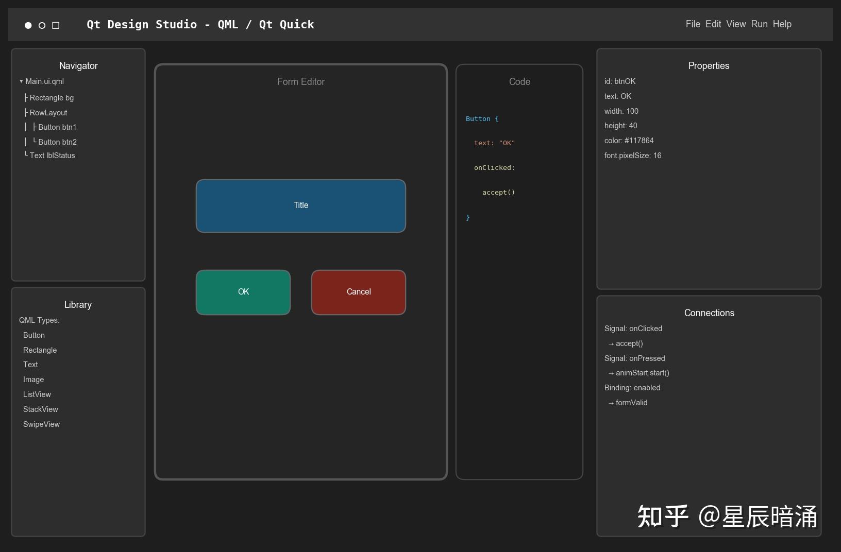This screenshot has height=552, width=841.
Task: Open the View menu
Action: (x=736, y=24)
